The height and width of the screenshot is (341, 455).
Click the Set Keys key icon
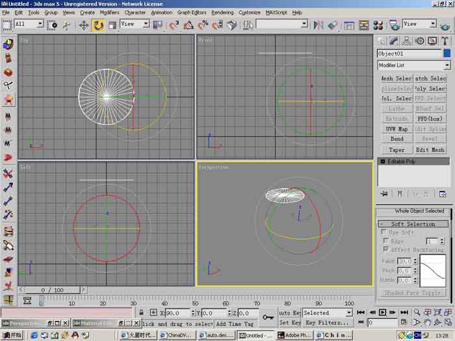click(x=268, y=317)
